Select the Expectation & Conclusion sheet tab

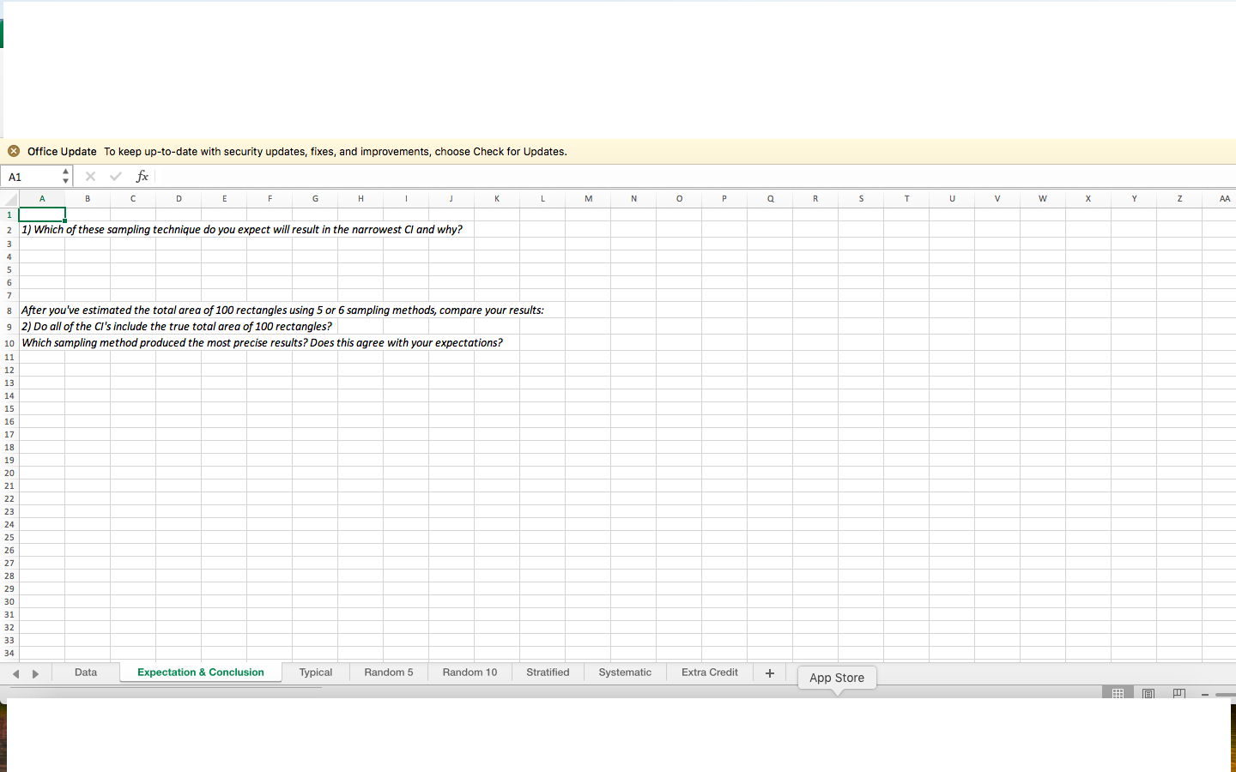tap(201, 672)
